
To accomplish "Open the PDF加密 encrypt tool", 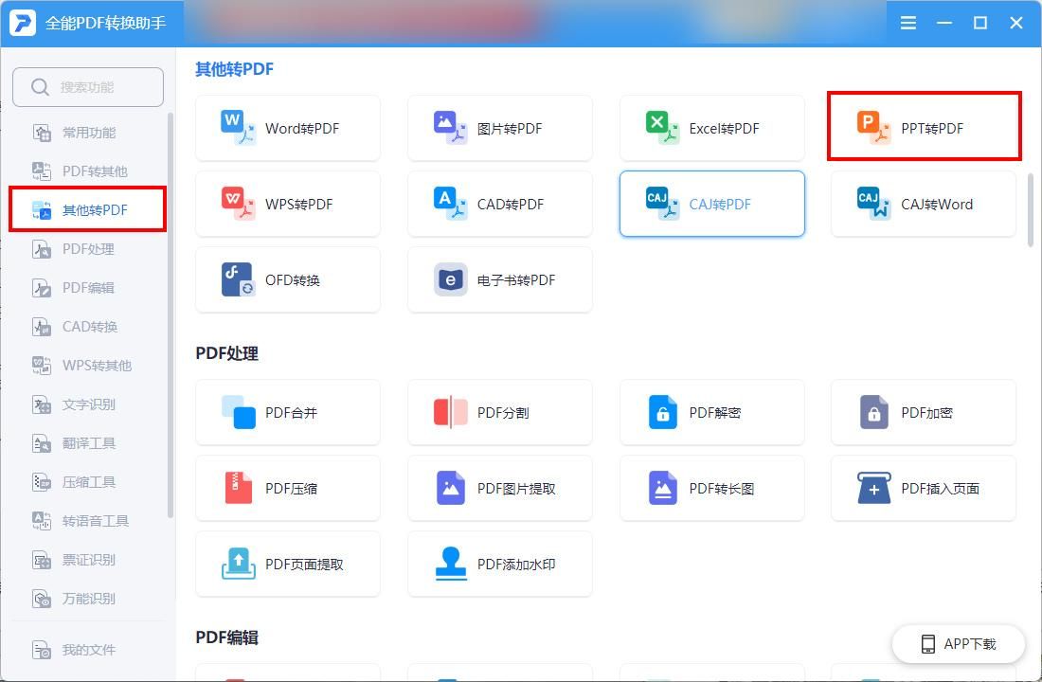I will (924, 413).
